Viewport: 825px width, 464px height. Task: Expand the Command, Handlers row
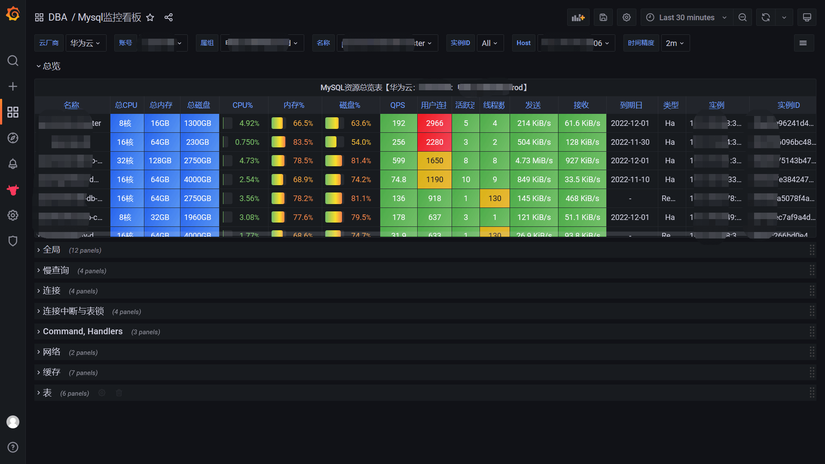click(82, 332)
